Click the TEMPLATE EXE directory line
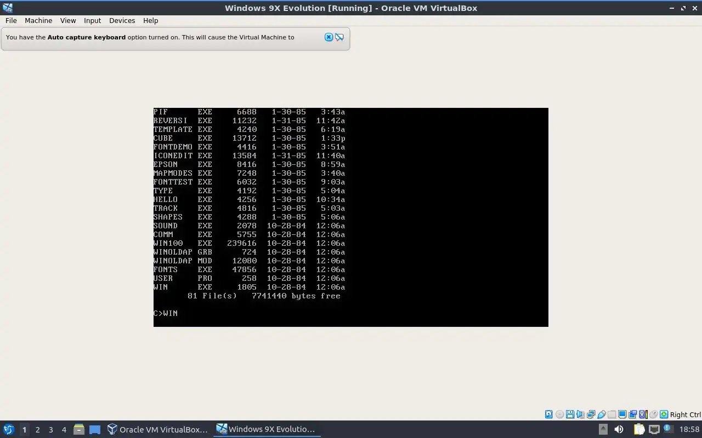 pos(249,129)
